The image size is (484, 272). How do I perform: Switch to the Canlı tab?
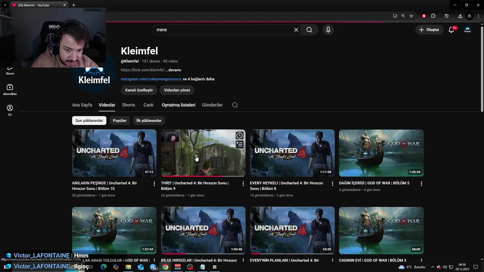(148, 105)
